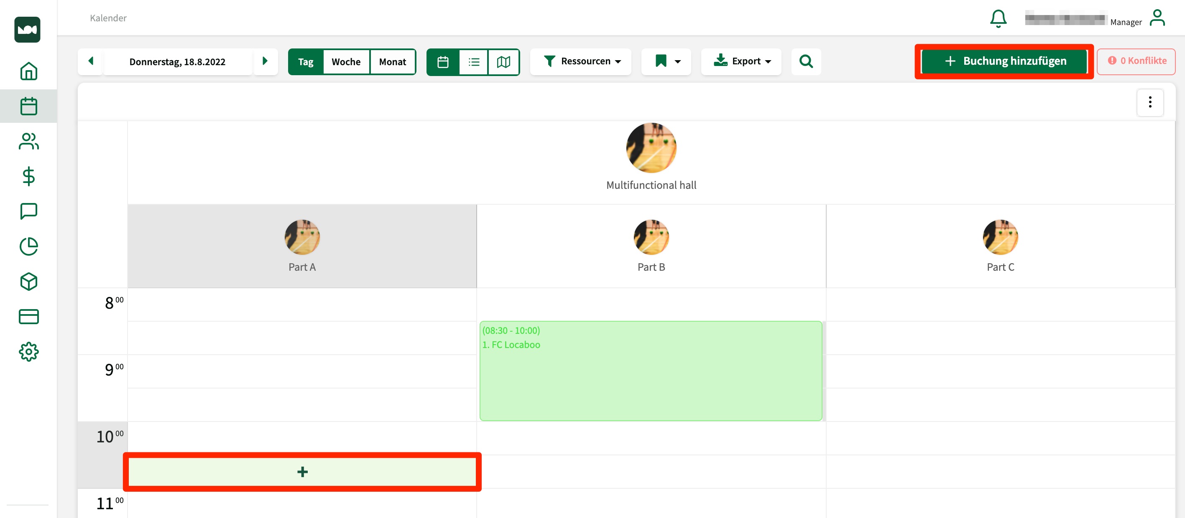Switch to calendar grid view

[x=443, y=61]
